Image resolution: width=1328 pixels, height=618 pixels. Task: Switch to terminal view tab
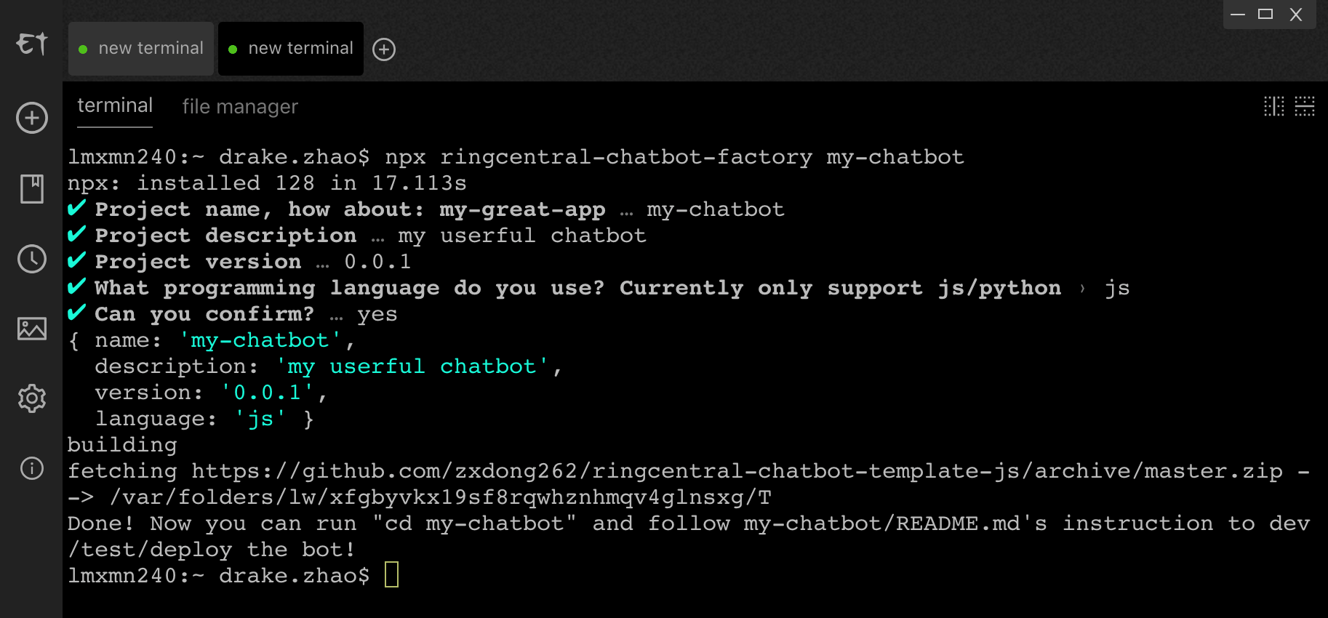point(115,106)
